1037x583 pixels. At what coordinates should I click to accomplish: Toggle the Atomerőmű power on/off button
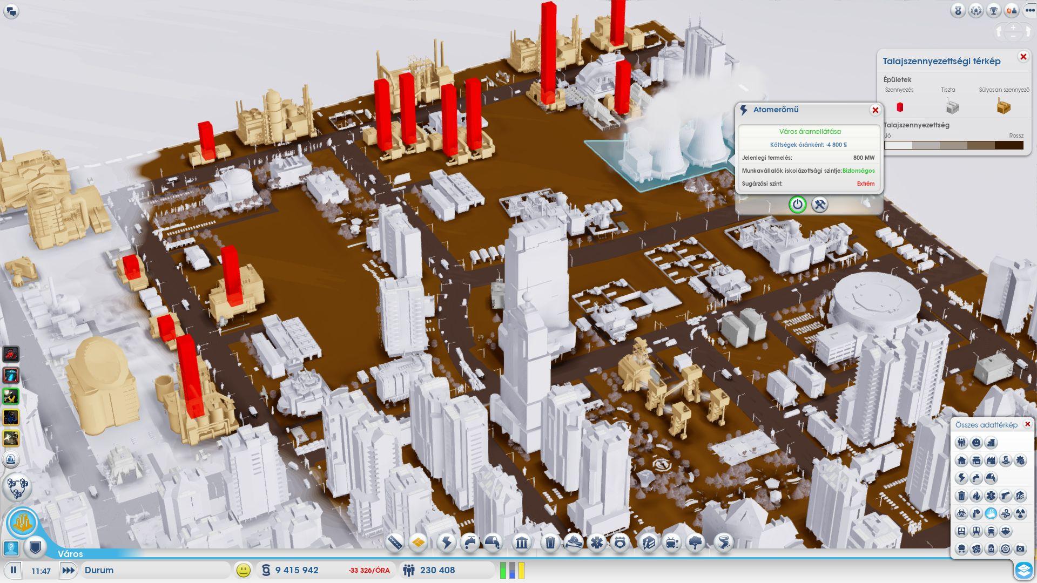coord(797,205)
